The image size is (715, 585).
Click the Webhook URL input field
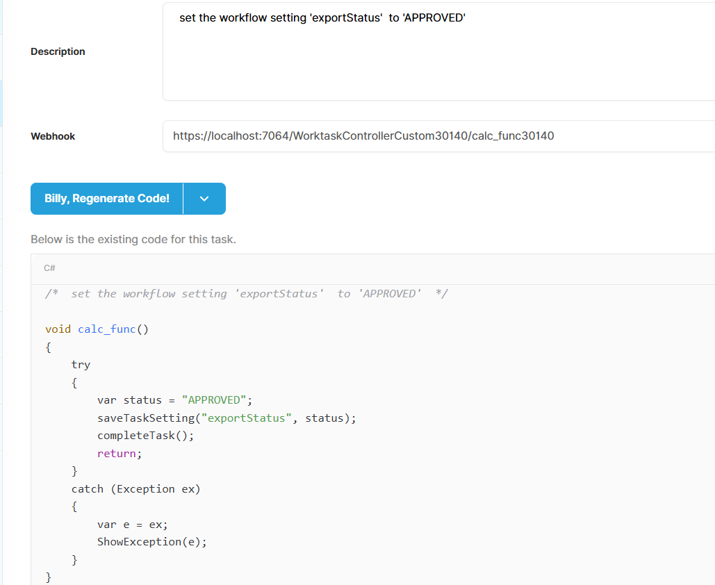click(x=438, y=136)
